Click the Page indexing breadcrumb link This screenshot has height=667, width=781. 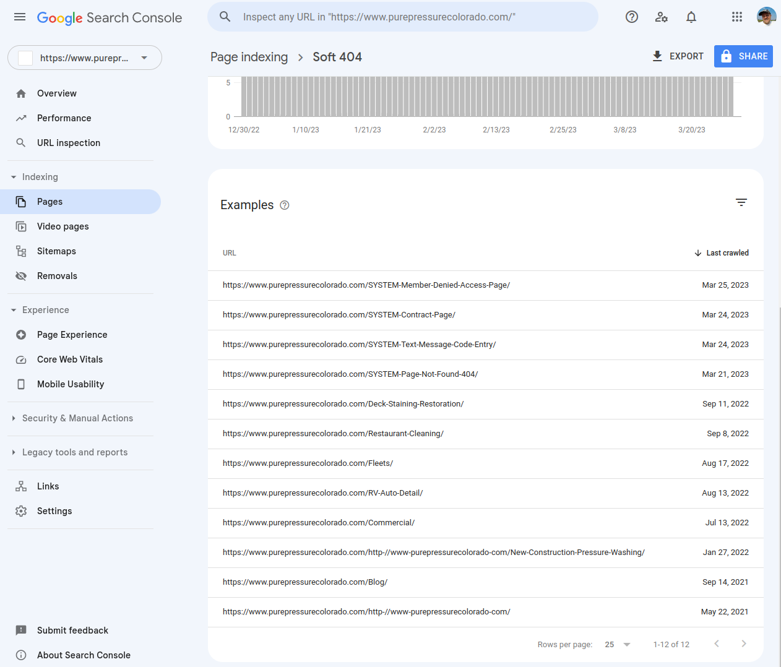(x=249, y=57)
